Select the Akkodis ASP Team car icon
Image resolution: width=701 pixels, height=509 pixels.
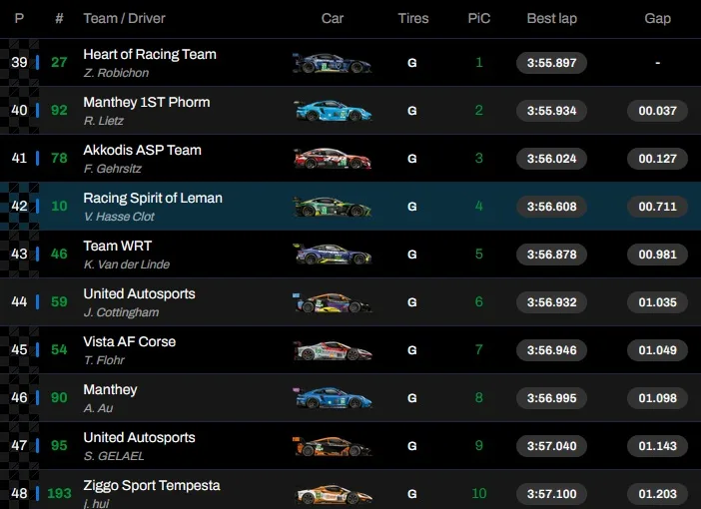coord(333,159)
